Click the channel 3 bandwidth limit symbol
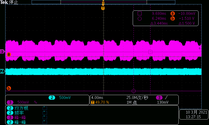209x125 pixels. pos(36,102)
